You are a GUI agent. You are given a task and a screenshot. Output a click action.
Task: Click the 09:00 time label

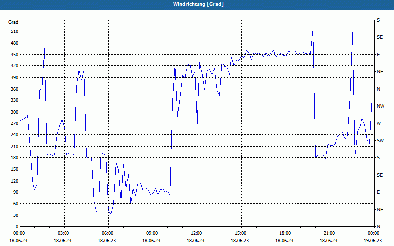click(152, 233)
